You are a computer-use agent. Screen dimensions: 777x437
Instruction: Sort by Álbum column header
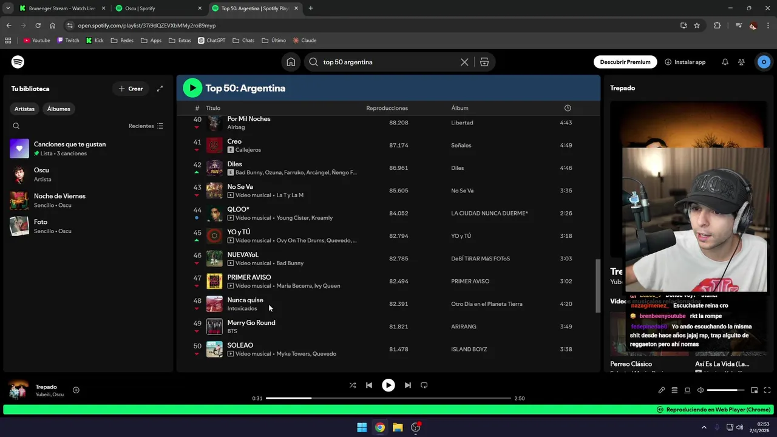pyautogui.click(x=460, y=108)
